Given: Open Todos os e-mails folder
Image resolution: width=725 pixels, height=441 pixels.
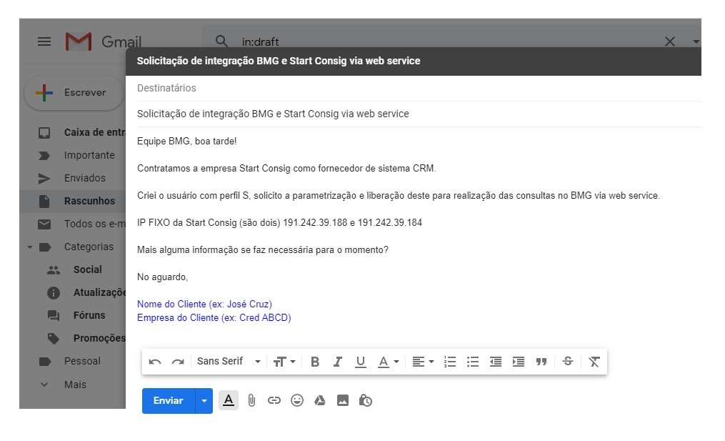Looking at the screenshot, I should pyautogui.click(x=82, y=224).
